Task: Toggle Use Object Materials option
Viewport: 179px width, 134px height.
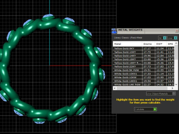Action: coord(161,93)
